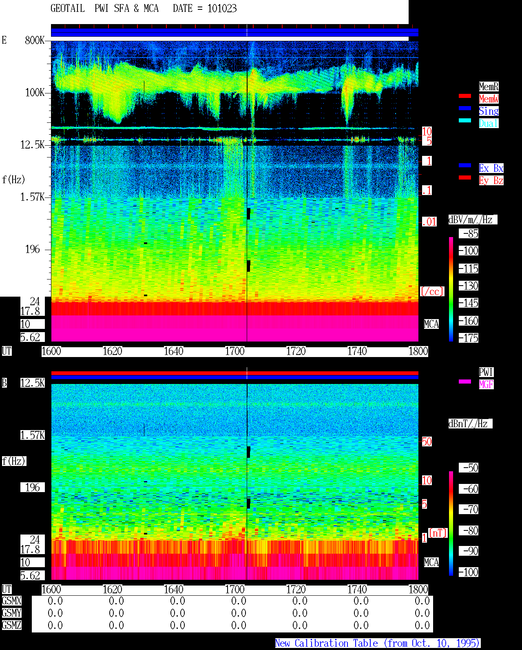Click the GEOTAIL PWI SFA & MCA title
Image resolution: width=522 pixels, height=650 pixels.
pyautogui.click(x=104, y=9)
